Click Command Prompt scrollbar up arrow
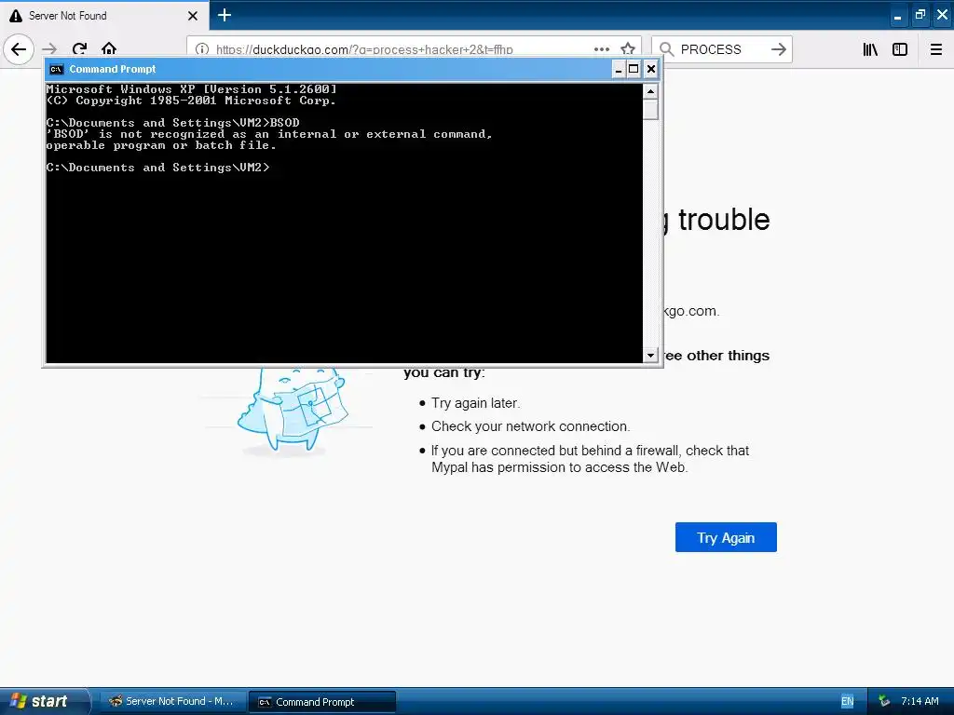 pyautogui.click(x=650, y=92)
